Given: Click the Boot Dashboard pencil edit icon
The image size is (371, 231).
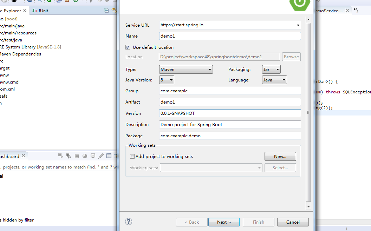Looking at the screenshot, I should [101, 156].
